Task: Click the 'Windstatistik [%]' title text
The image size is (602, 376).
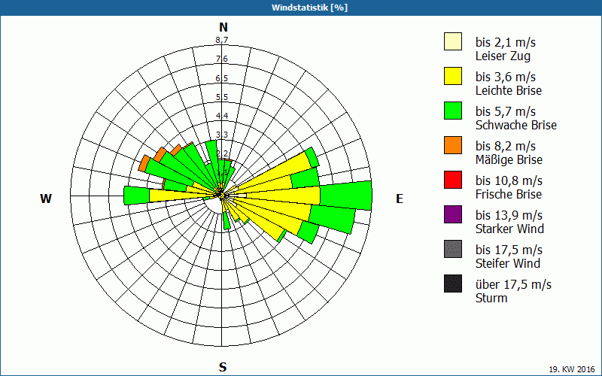Action: (x=309, y=8)
